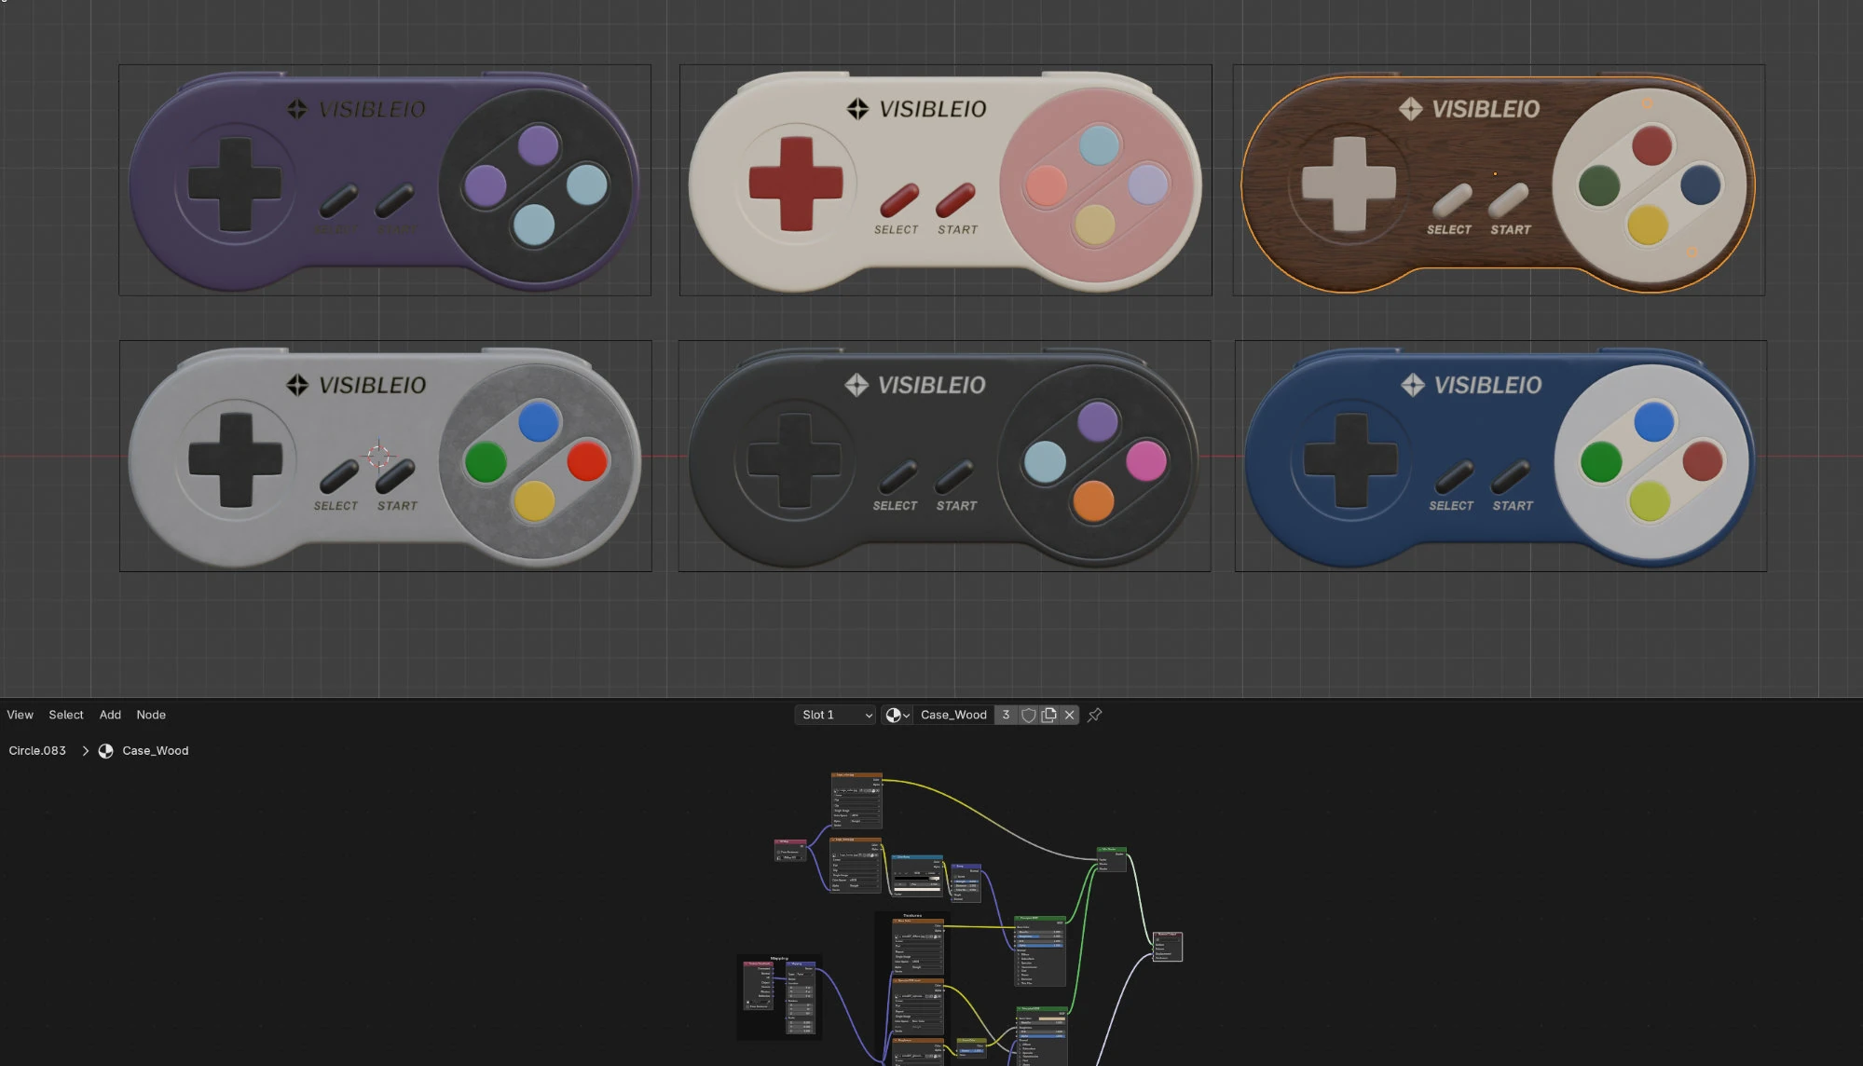Image resolution: width=1863 pixels, height=1066 pixels.
Task: Click Case_Wood in the breadcrumb path
Action: [x=156, y=750]
